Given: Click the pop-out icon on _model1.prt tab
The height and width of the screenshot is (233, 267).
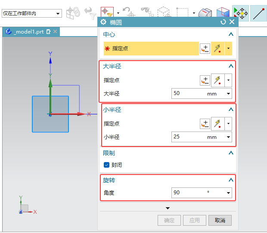Looking at the screenshot, I should (x=49, y=32).
